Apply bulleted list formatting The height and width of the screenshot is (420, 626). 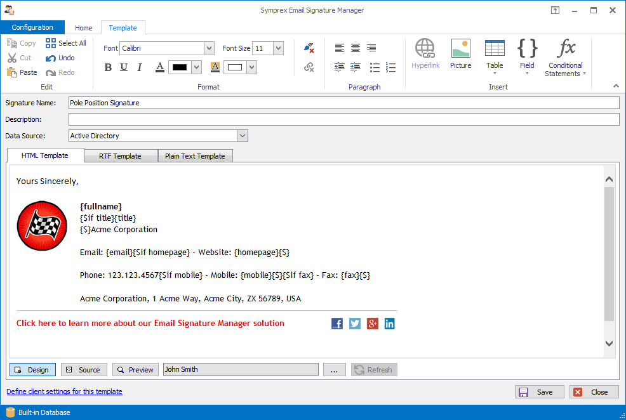375,67
